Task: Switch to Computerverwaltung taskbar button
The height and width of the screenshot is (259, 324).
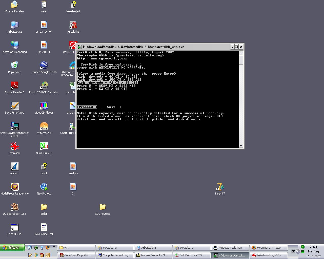Action: (x=115, y=255)
